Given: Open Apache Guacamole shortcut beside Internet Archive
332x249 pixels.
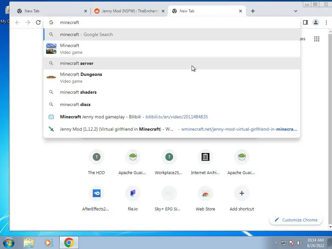Looking at the screenshot, I should tap(242, 162).
